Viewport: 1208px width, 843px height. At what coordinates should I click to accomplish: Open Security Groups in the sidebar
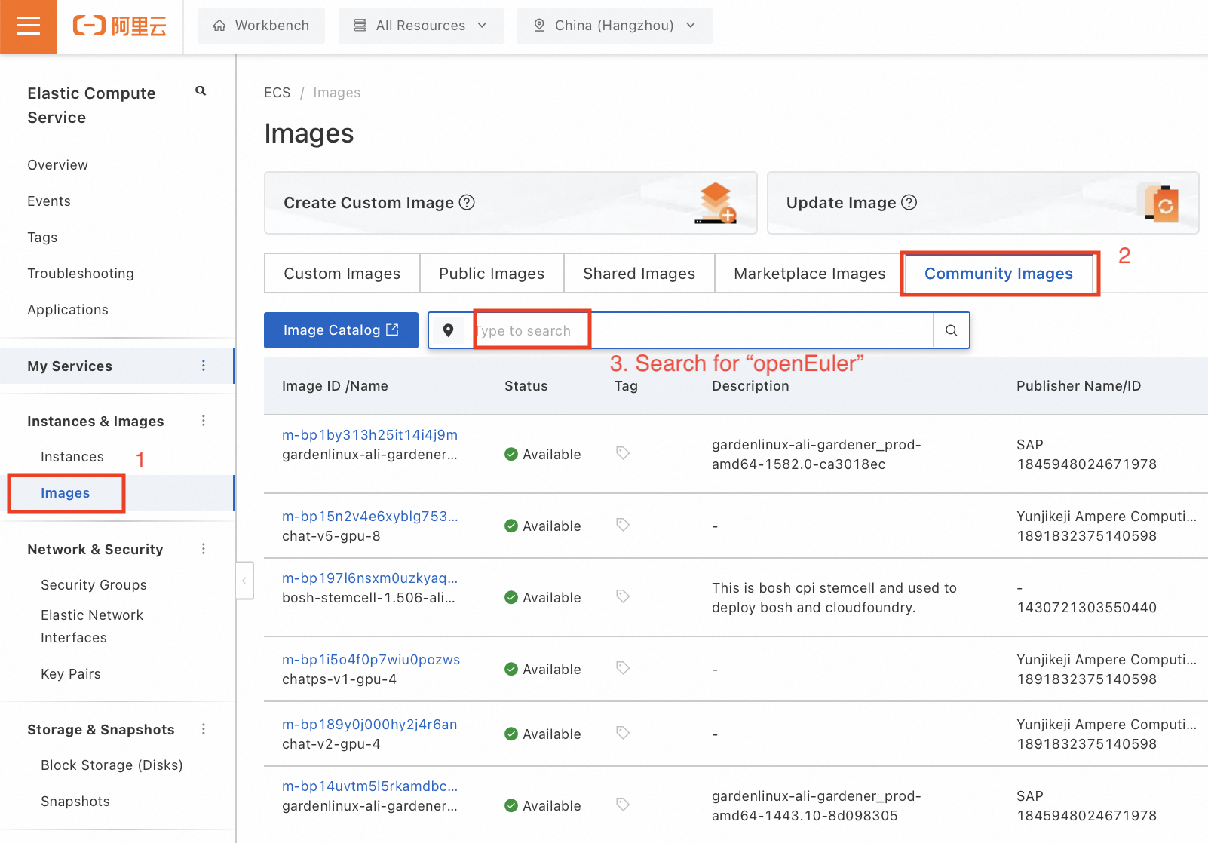click(94, 585)
